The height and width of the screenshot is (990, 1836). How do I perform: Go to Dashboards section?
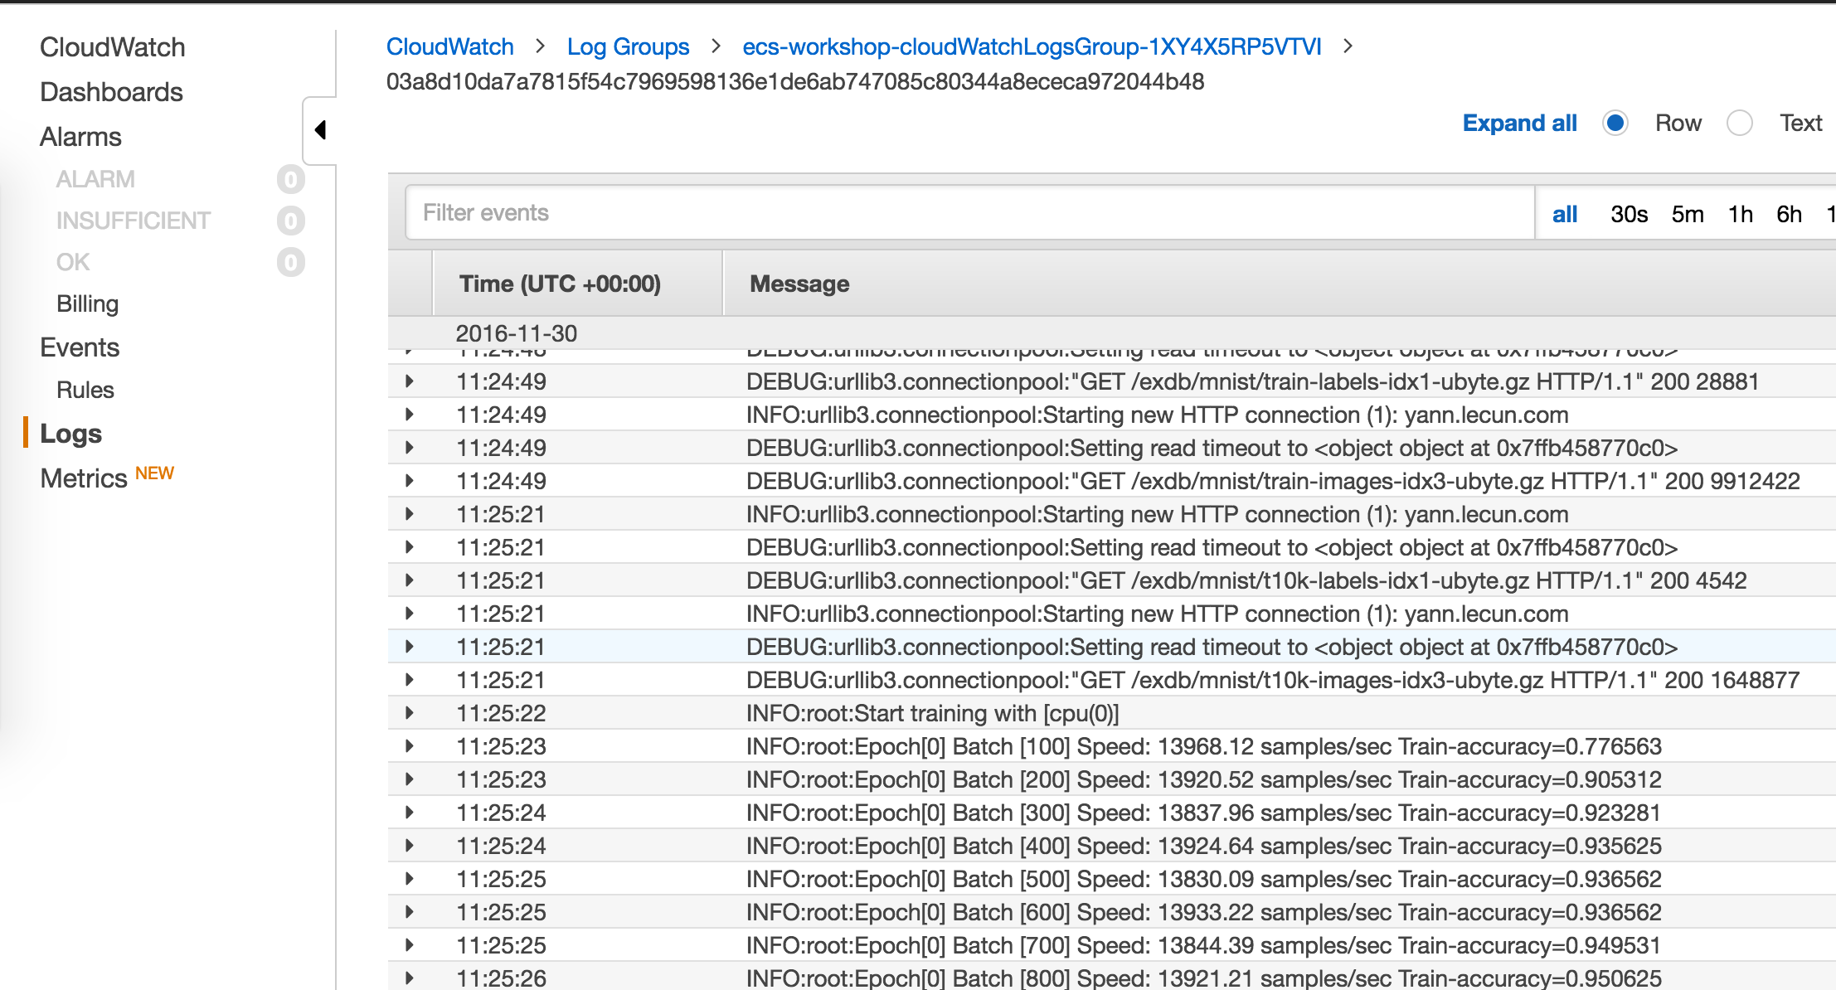111,92
